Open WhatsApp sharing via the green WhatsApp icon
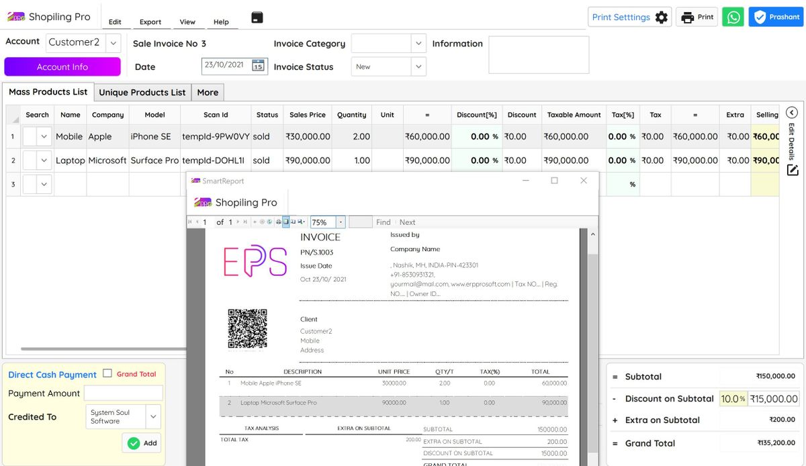806x466 pixels. point(733,17)
